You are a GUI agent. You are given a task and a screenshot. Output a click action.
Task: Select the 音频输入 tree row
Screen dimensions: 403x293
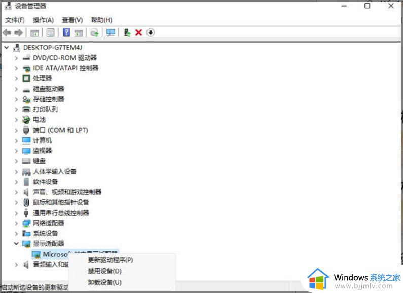pyautogui.click(x=51, y=264)
